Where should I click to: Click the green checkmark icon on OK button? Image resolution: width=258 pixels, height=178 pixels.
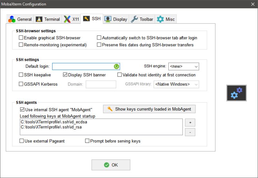107,165
